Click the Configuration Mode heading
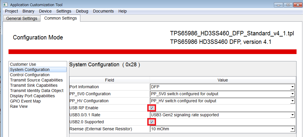The image size is (303, 137). [38, 37]
